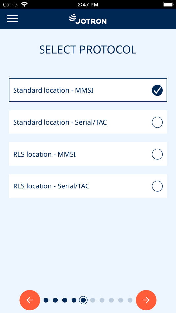The height and width of the screenshot is (313, 176).
Task: Select Standard location - Serial/TAC radio button
Action: [x=157, y=122]
